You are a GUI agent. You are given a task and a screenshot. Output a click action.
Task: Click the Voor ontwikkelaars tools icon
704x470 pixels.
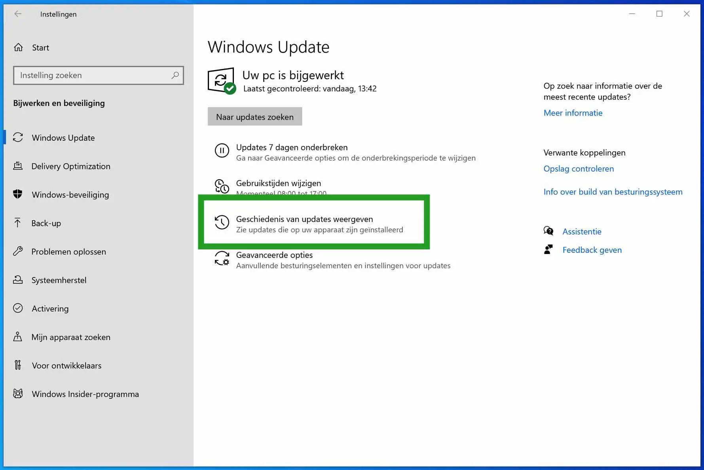pyautogui.click(x=18, y=365)
